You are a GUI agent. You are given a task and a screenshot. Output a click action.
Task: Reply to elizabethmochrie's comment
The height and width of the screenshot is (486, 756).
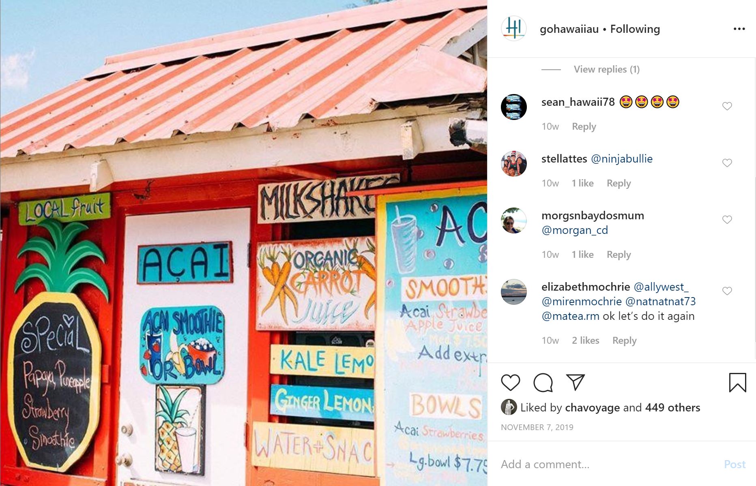click(624, 340)
